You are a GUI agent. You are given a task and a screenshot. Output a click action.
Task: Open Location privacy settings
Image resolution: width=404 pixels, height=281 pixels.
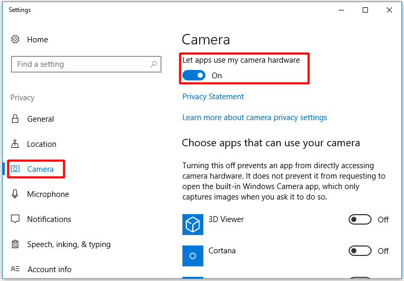point(42,144)
